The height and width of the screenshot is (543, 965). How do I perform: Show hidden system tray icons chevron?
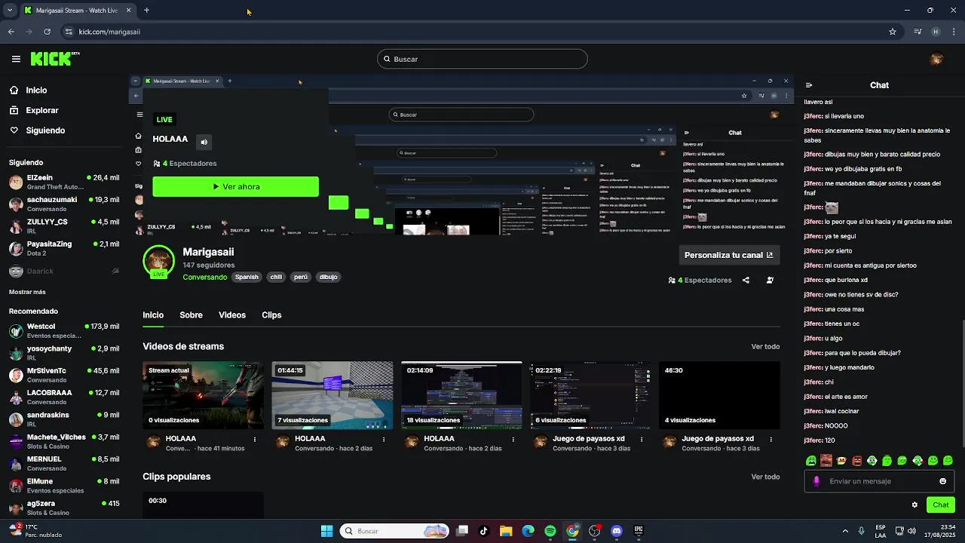pos(844,531)
